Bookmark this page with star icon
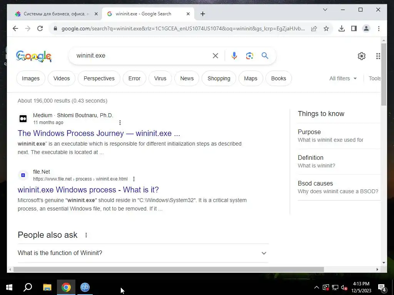This screenshot has width=394, height=295. [x=326, y=28]
